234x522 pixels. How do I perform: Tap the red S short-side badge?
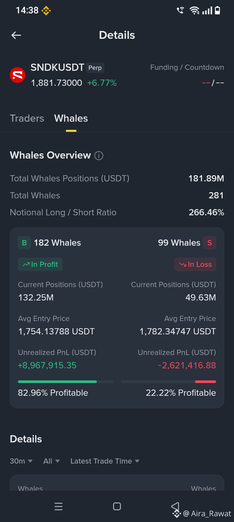click(210, 243)
